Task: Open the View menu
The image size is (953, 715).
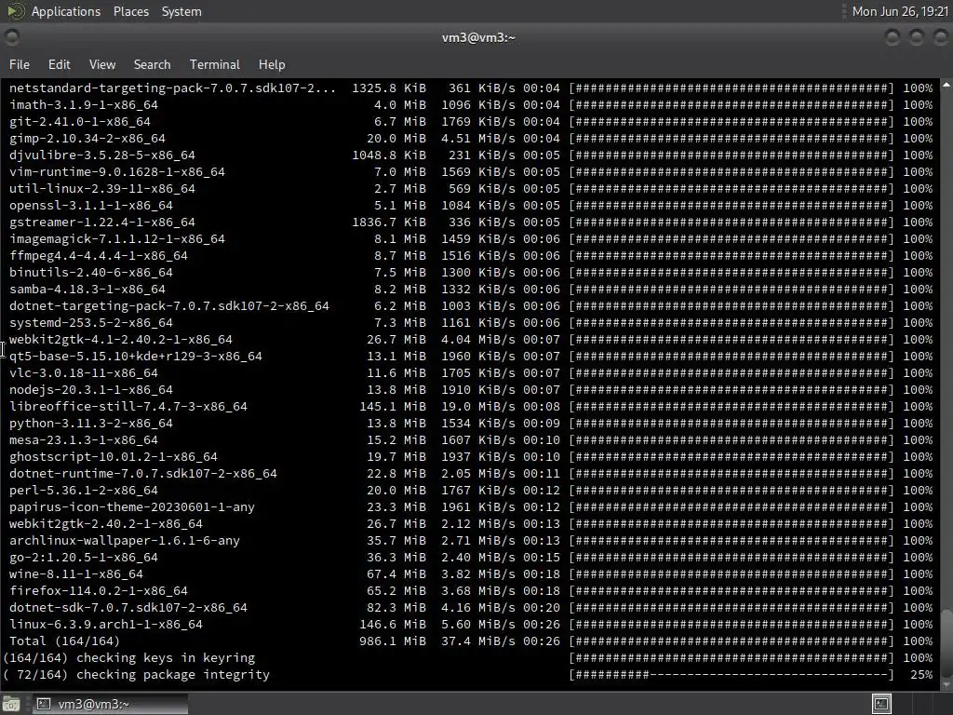Action: click(102, 64)
